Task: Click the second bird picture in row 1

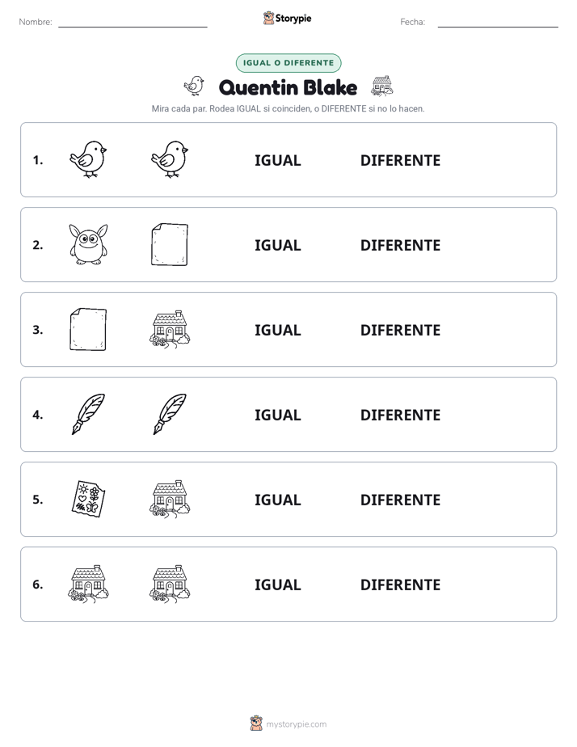Action: (x=170, y=159)
